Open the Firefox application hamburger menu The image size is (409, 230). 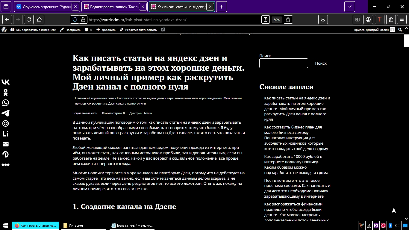[402, 19]
